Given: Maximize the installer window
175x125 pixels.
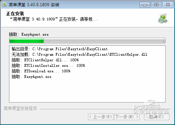Looking at the screenshot, I should (x=156, y=5).
